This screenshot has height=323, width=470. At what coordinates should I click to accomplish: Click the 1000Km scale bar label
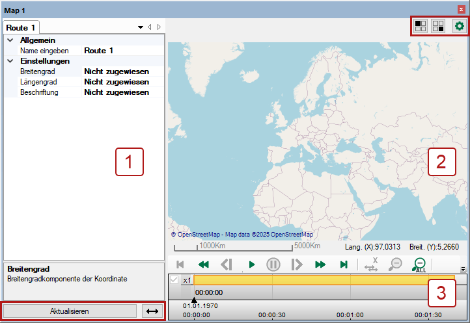click(212, 246)
